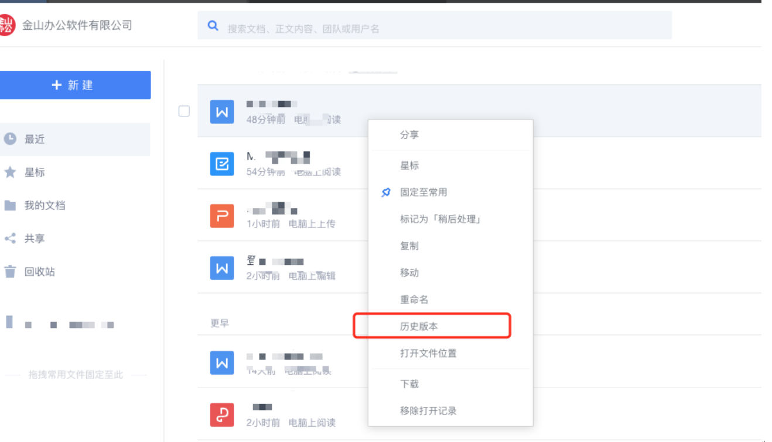Click the red company logo icon
The height and width of the screenshot is (442, 772).
pyautogui.click(x=6, y=25)
